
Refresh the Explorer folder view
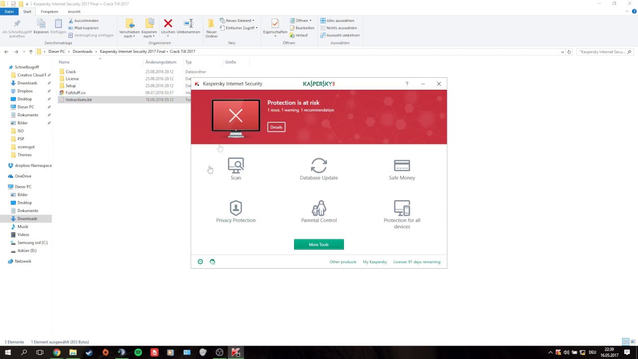point(569,52)
